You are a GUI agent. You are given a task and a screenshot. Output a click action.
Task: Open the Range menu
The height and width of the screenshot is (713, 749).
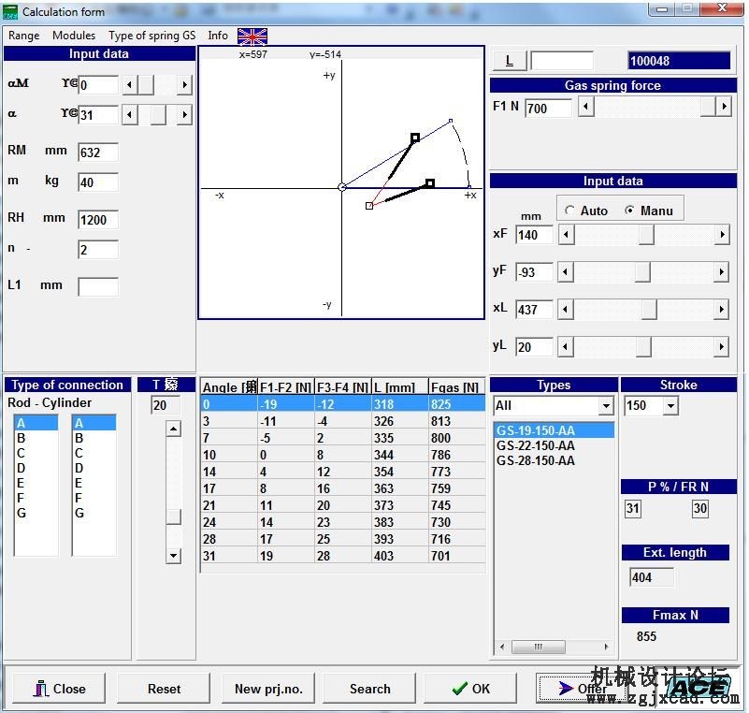pyautogui.click(x=24, y=36)
